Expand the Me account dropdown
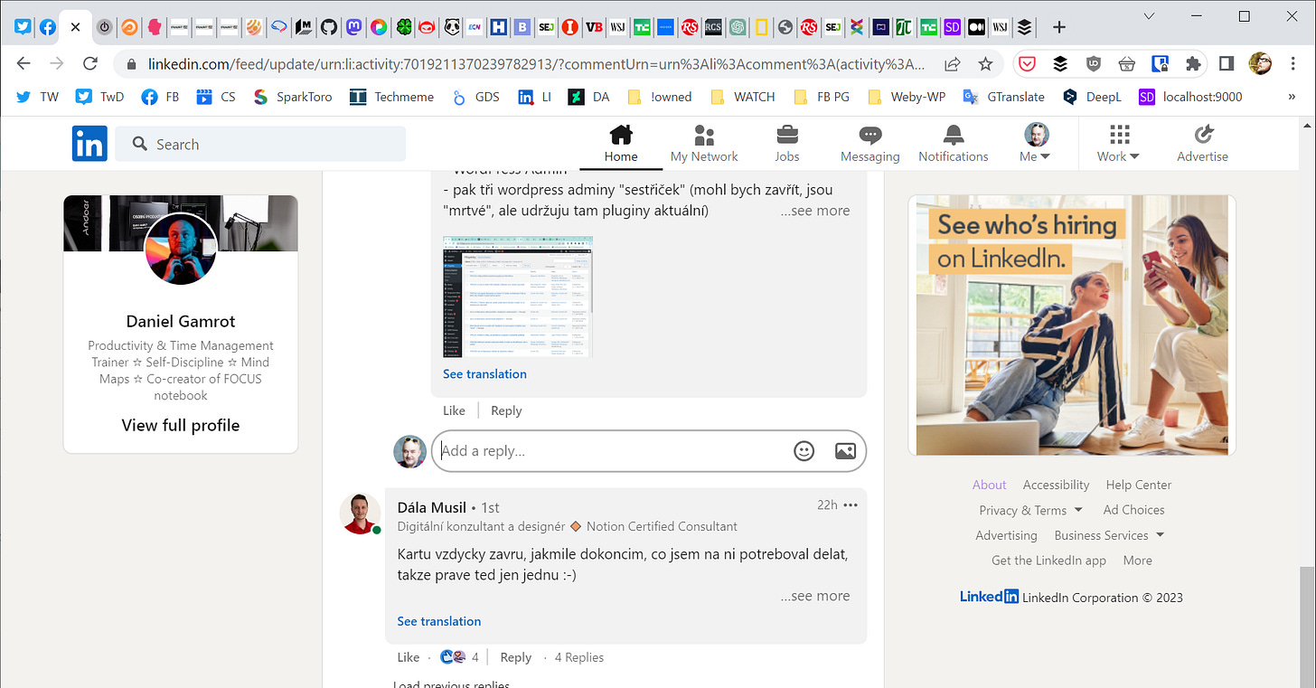1316x688 pixels. tap(1036, 145)
